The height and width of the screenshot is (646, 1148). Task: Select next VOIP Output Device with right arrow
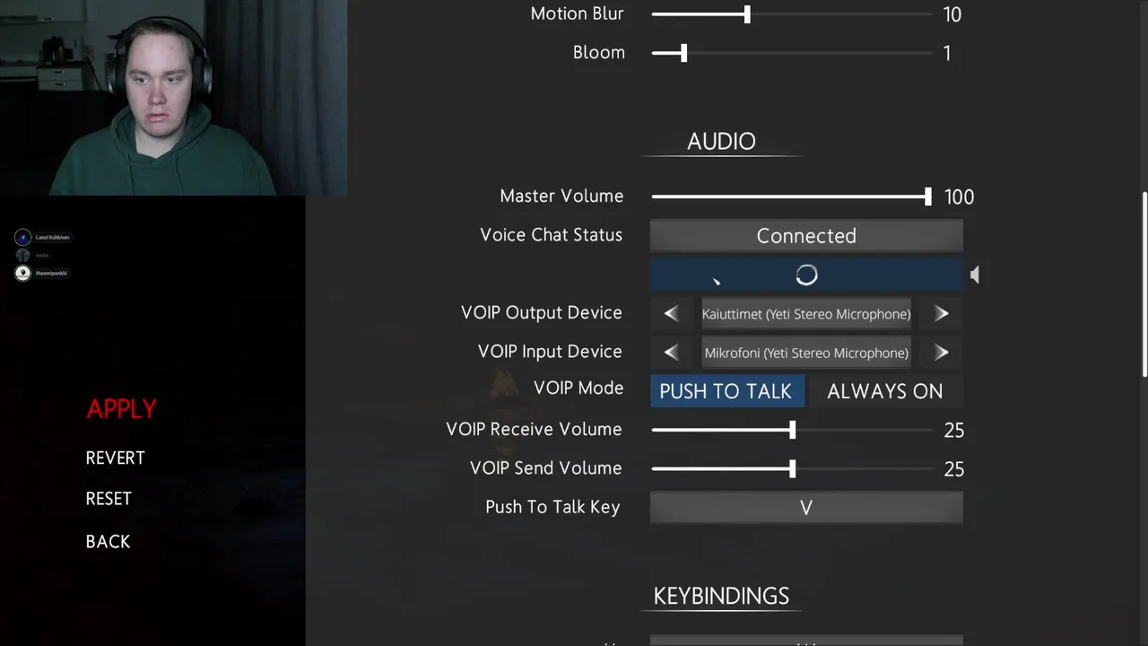[x=942, y=313]
